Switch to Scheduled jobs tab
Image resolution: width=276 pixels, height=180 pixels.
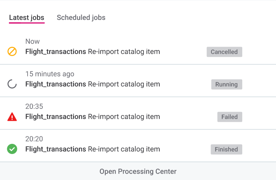81,17
